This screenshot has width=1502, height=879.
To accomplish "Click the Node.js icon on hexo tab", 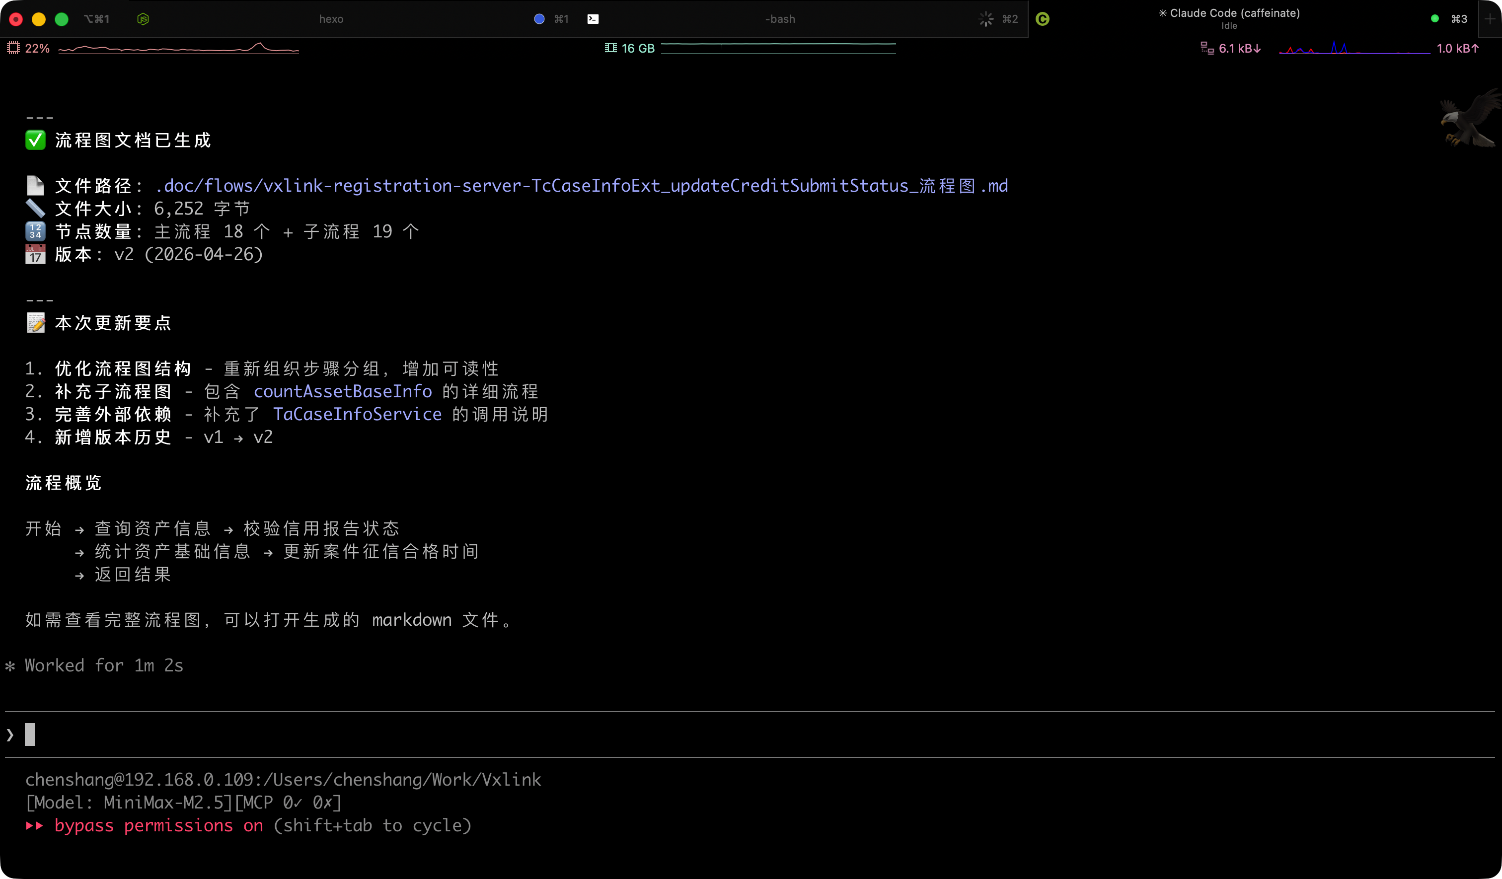I will click(143, 19).
